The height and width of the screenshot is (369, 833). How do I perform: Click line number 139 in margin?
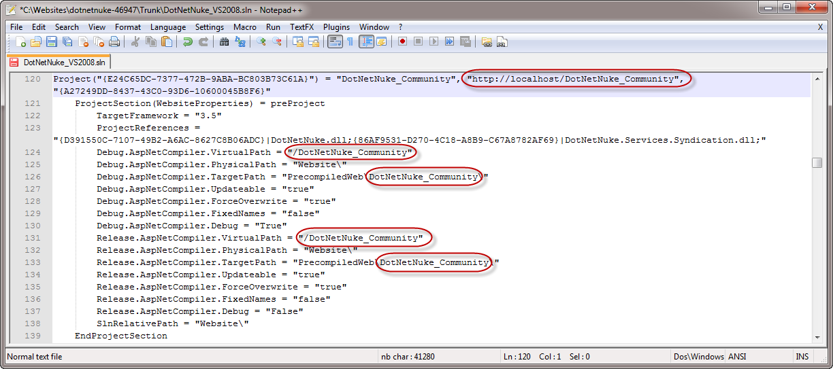pos(32,336)
